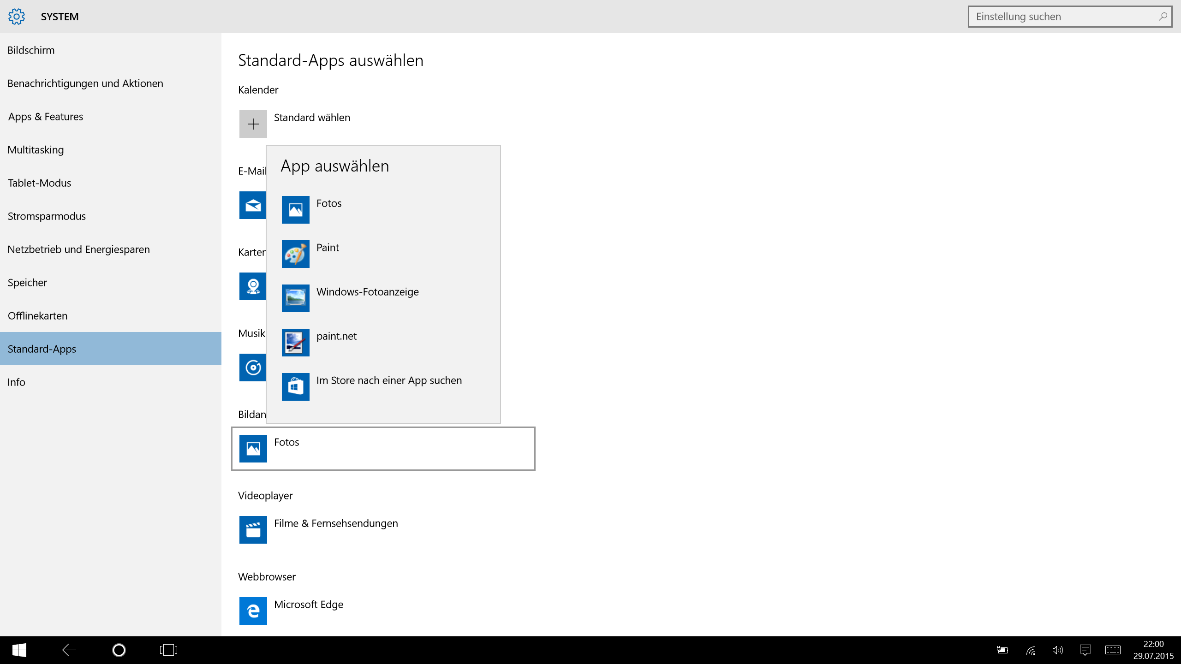Click the search magnifier icon

tap(1163, 17)
